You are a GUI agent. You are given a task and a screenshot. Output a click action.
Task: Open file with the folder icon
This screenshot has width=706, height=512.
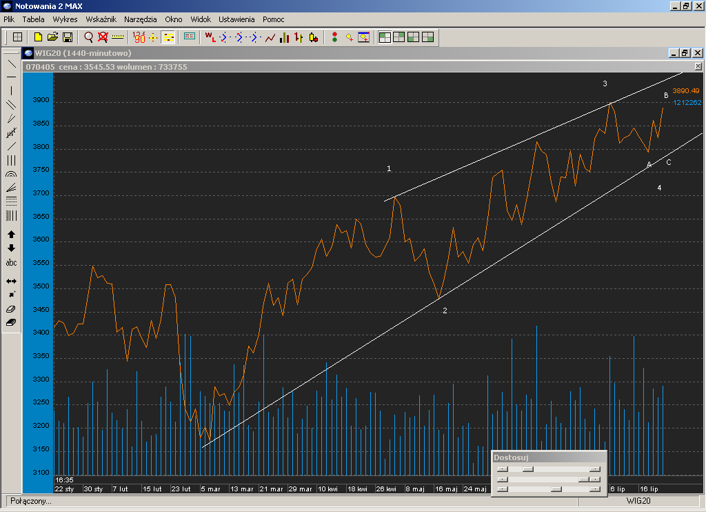click(x=53, y=37)
